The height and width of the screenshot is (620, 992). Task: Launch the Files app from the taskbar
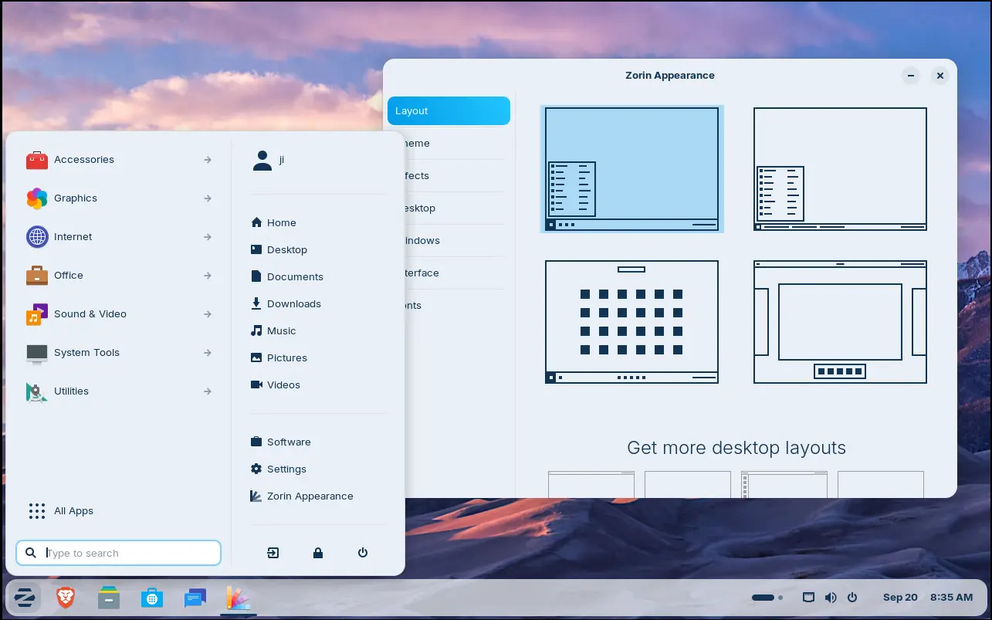(x=109, y=597)
